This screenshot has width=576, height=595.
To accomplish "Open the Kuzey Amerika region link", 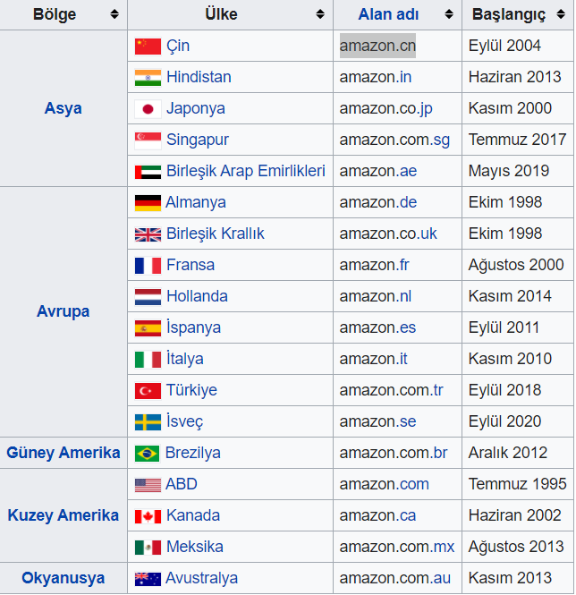I will [64, 515].
